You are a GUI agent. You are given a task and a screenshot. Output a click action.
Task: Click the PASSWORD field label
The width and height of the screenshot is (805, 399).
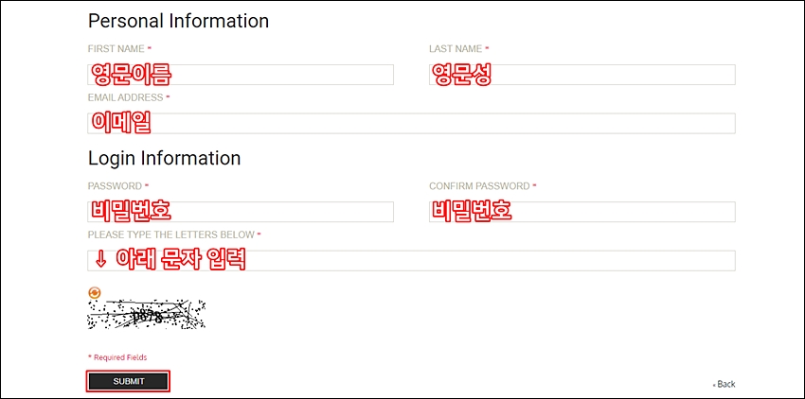coord(115,185)
